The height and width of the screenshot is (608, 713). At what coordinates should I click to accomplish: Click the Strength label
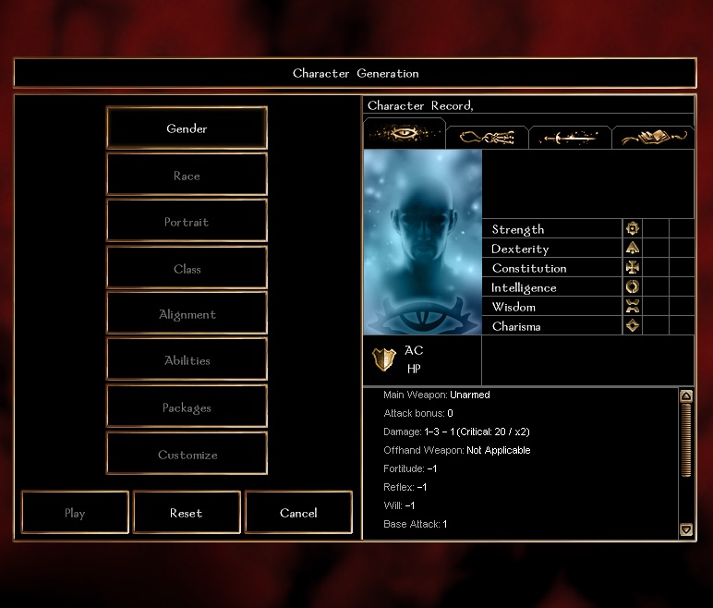[x=518, y=229]
